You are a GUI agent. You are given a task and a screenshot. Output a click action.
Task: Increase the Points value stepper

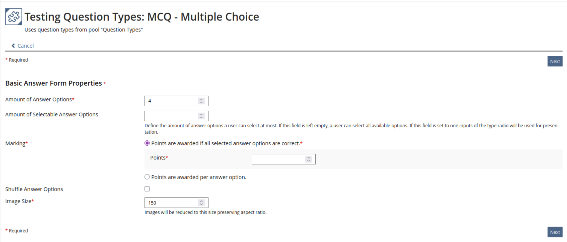click(x=309, y=158)
